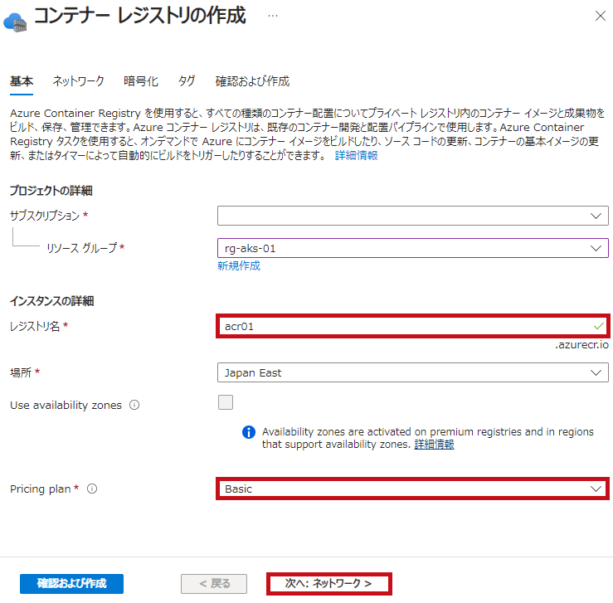613x603 pixels.
Task: Open the サブスクリプション dropdown
Action: (413, 216)
